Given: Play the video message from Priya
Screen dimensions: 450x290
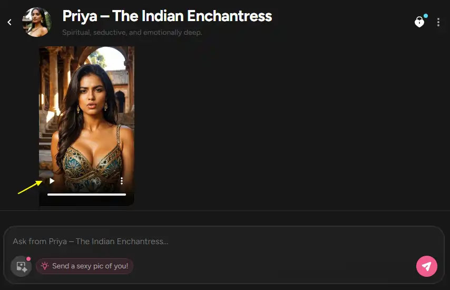Looking at the screenshot, I should [52, 181].
